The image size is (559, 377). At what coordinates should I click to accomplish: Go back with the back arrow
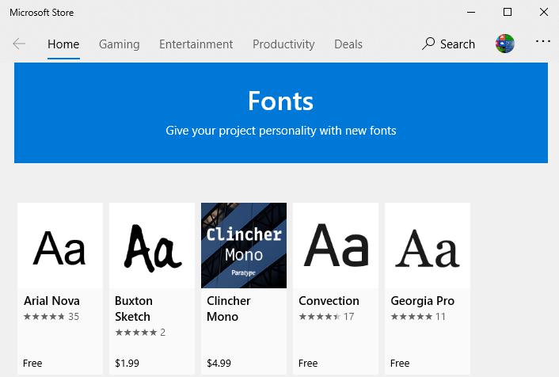pyautogui.click(x=19, y=44)
